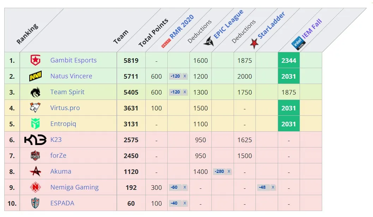Viewport: 373px width, 217px height.
Task: Open the EPIC League header link
Action: (x=229, y=24)
